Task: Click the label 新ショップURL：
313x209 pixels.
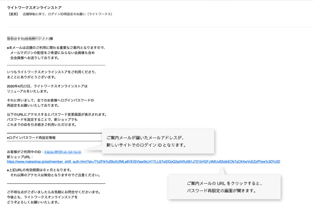Action: (x=20, y=157)
